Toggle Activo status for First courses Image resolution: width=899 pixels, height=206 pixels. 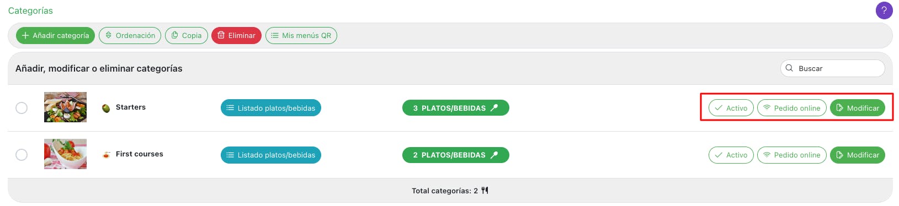[731, 155]
